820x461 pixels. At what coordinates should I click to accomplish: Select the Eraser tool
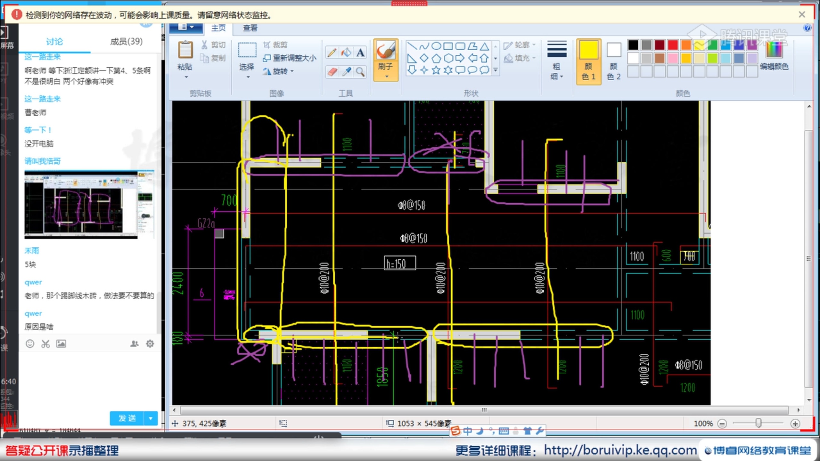[x=332, y=72]
